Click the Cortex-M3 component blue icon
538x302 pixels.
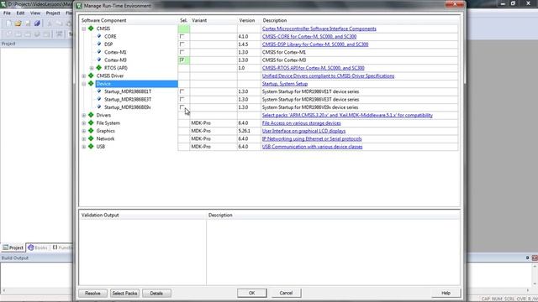[x=99, y=60]
